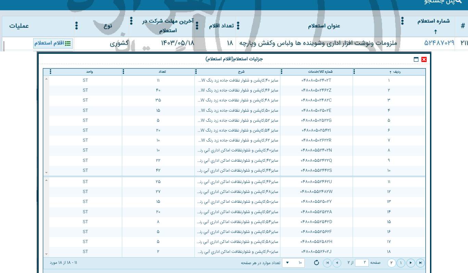The width and height of the screenshot is (468, 273).
Task: Select item code ۰۴۸۰۸۰۵۵۲۵۸۲H cell
Action: pyautogui.click(x=316, y=241)
